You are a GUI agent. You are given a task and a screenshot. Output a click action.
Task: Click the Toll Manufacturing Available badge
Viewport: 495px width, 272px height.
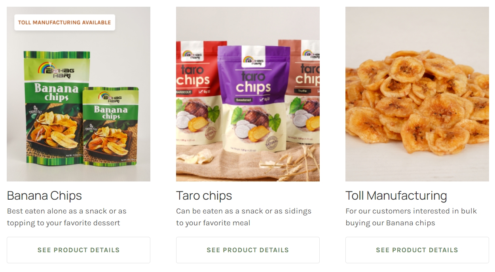coord(64,23)
